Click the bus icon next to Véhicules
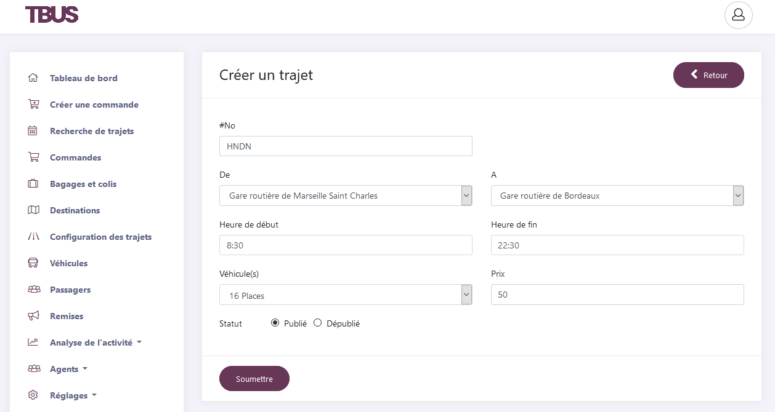Image resolution: width=775 pixels, height=412 pixels. [33, 263]
